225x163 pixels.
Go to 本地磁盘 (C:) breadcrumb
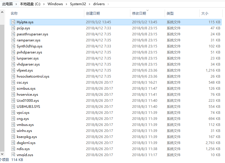click(x=30, y=4)
